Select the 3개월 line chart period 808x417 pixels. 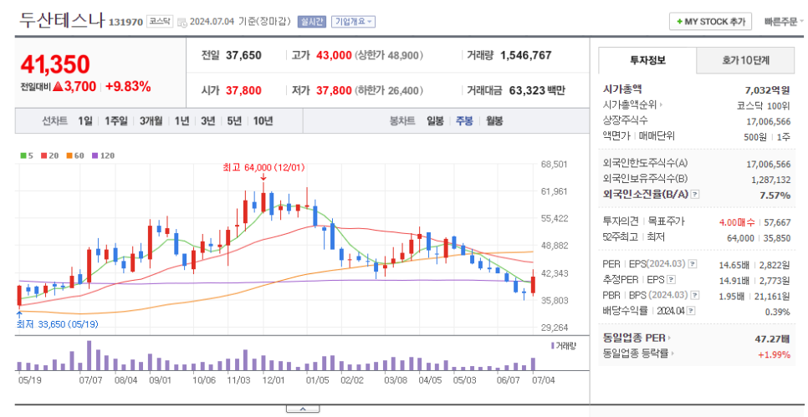point(151,121)
